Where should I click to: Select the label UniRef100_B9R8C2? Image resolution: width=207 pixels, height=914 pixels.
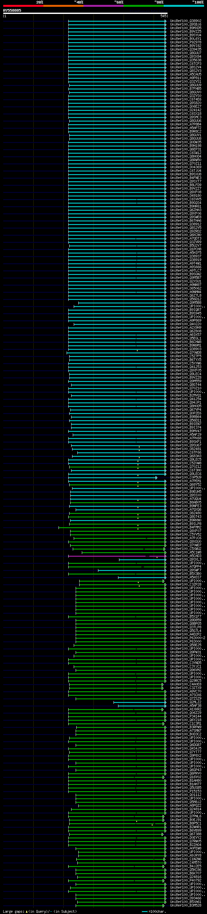tap(186, 132)
